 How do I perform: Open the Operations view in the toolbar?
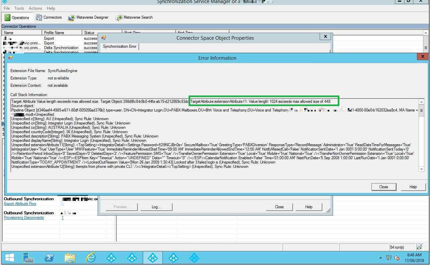[17, 17]
